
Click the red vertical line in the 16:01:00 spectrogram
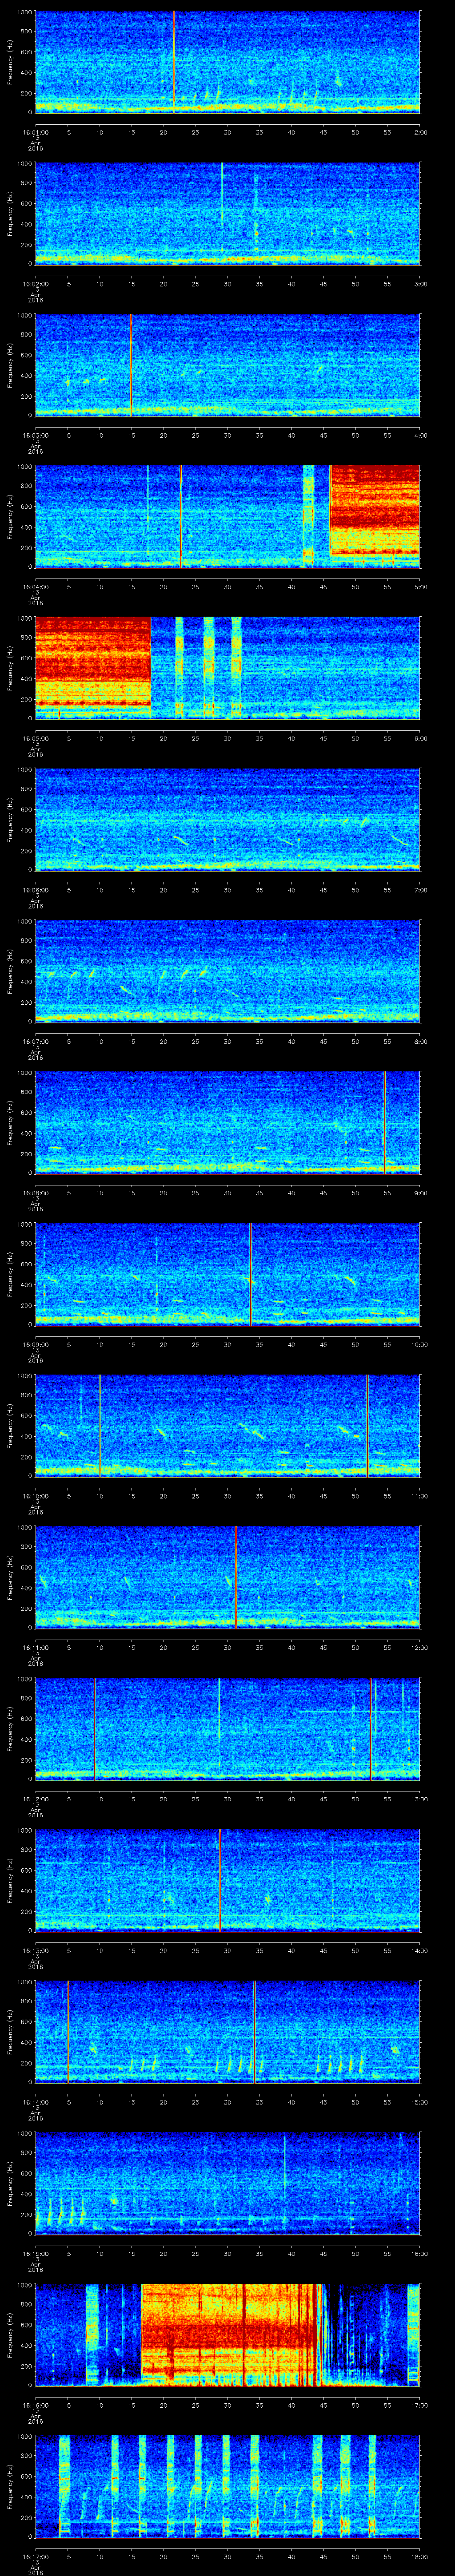(x=174, y=60)
